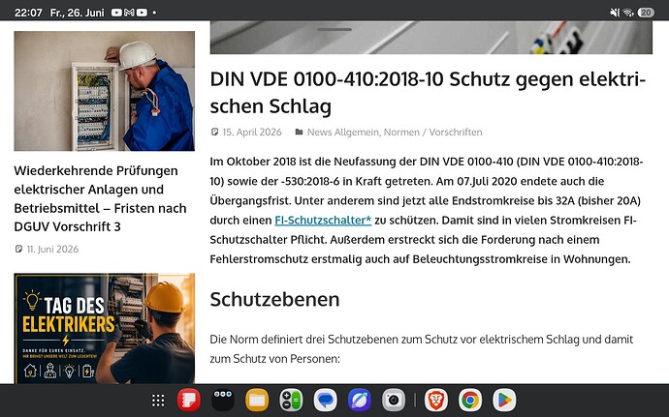Open the yellow My Files app

[257, 401]
